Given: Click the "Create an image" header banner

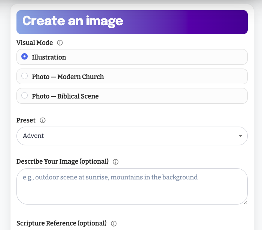Looking at the screenshot, I should (132, 22).
